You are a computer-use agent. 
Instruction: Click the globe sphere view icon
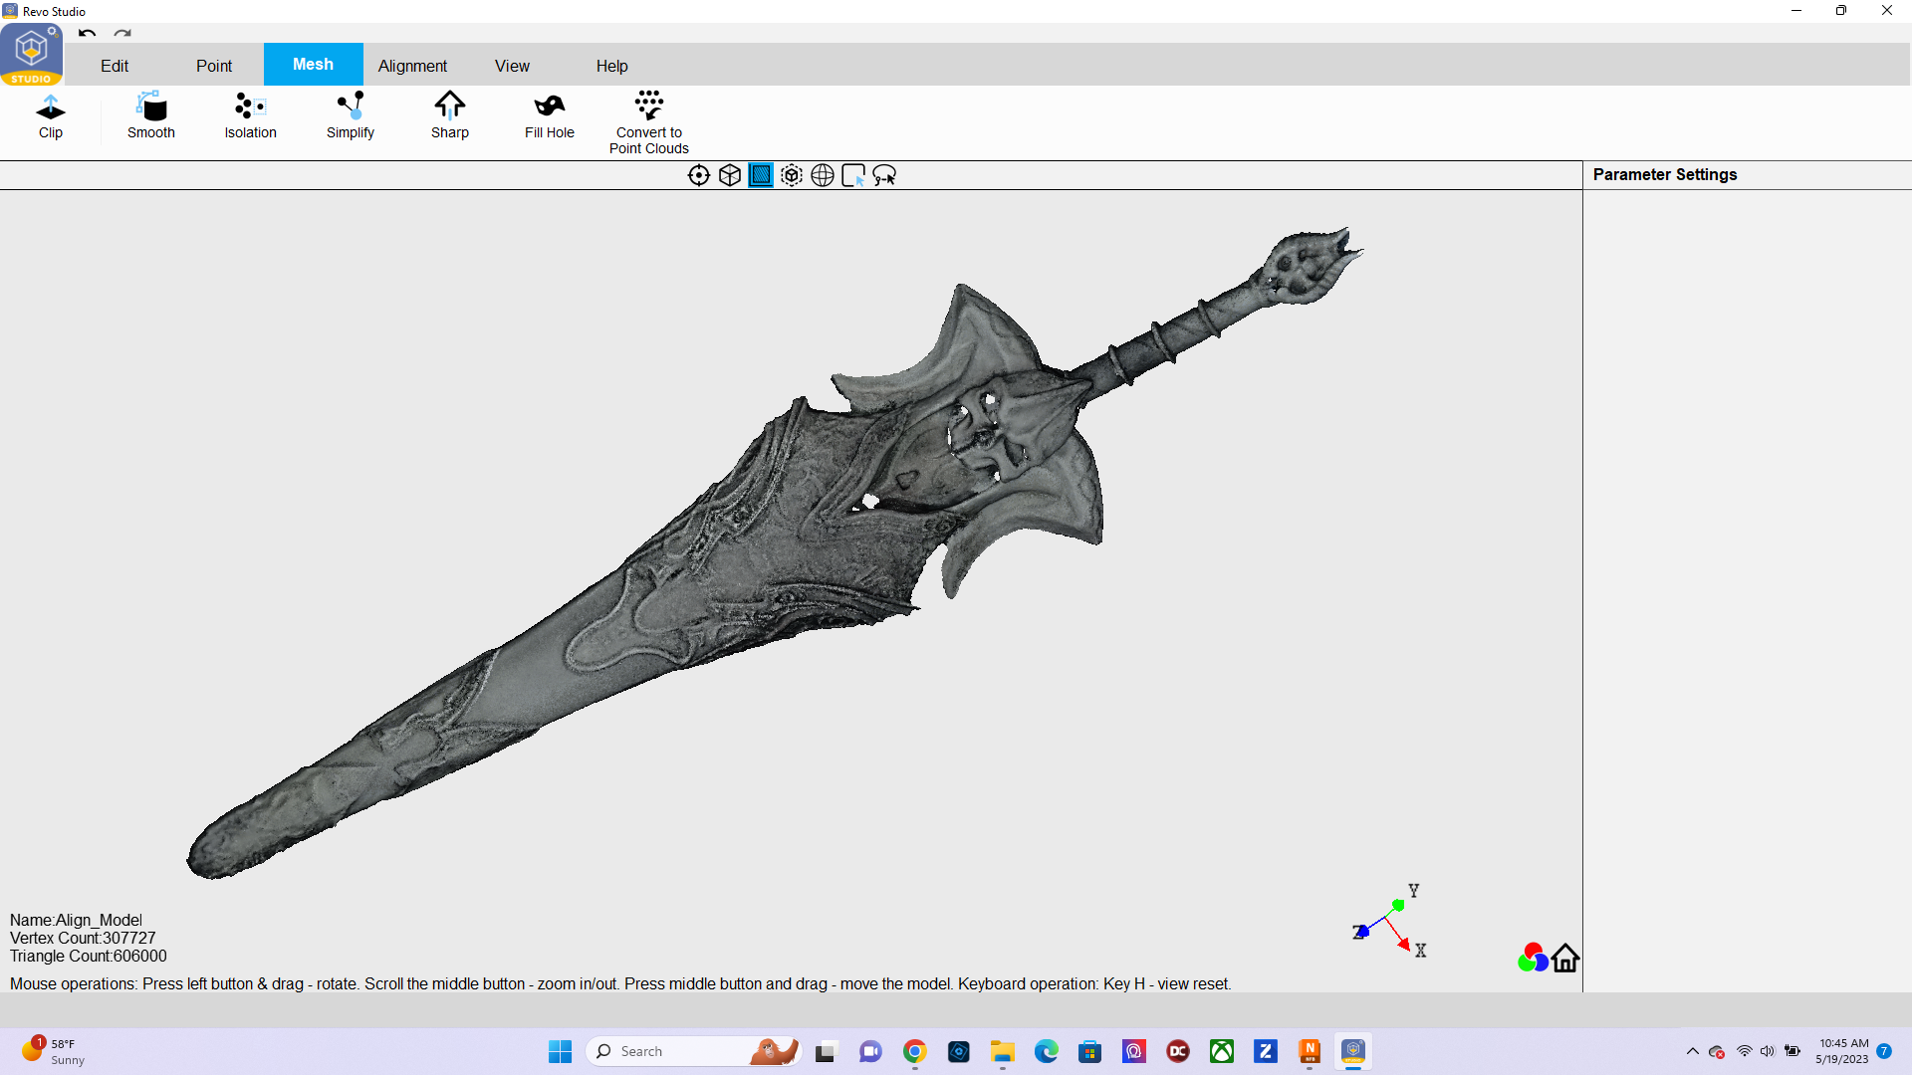[823, 175]
